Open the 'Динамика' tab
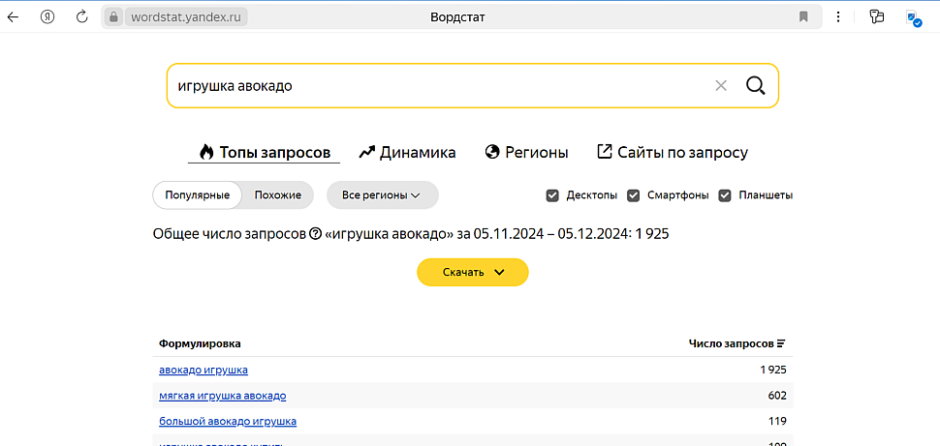Viewport: 940px width, 446px height. [x=407, y=153]
